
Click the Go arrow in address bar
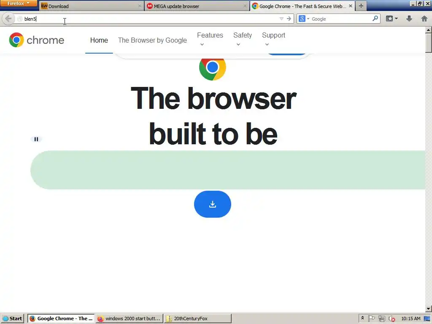(x=289, y=19)
